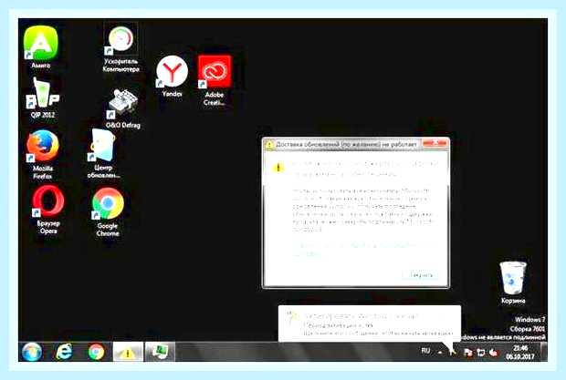Screen dimensions: 566x380
Task: Open the Amigo browser desktop shortcut
Action: point(41,46)
